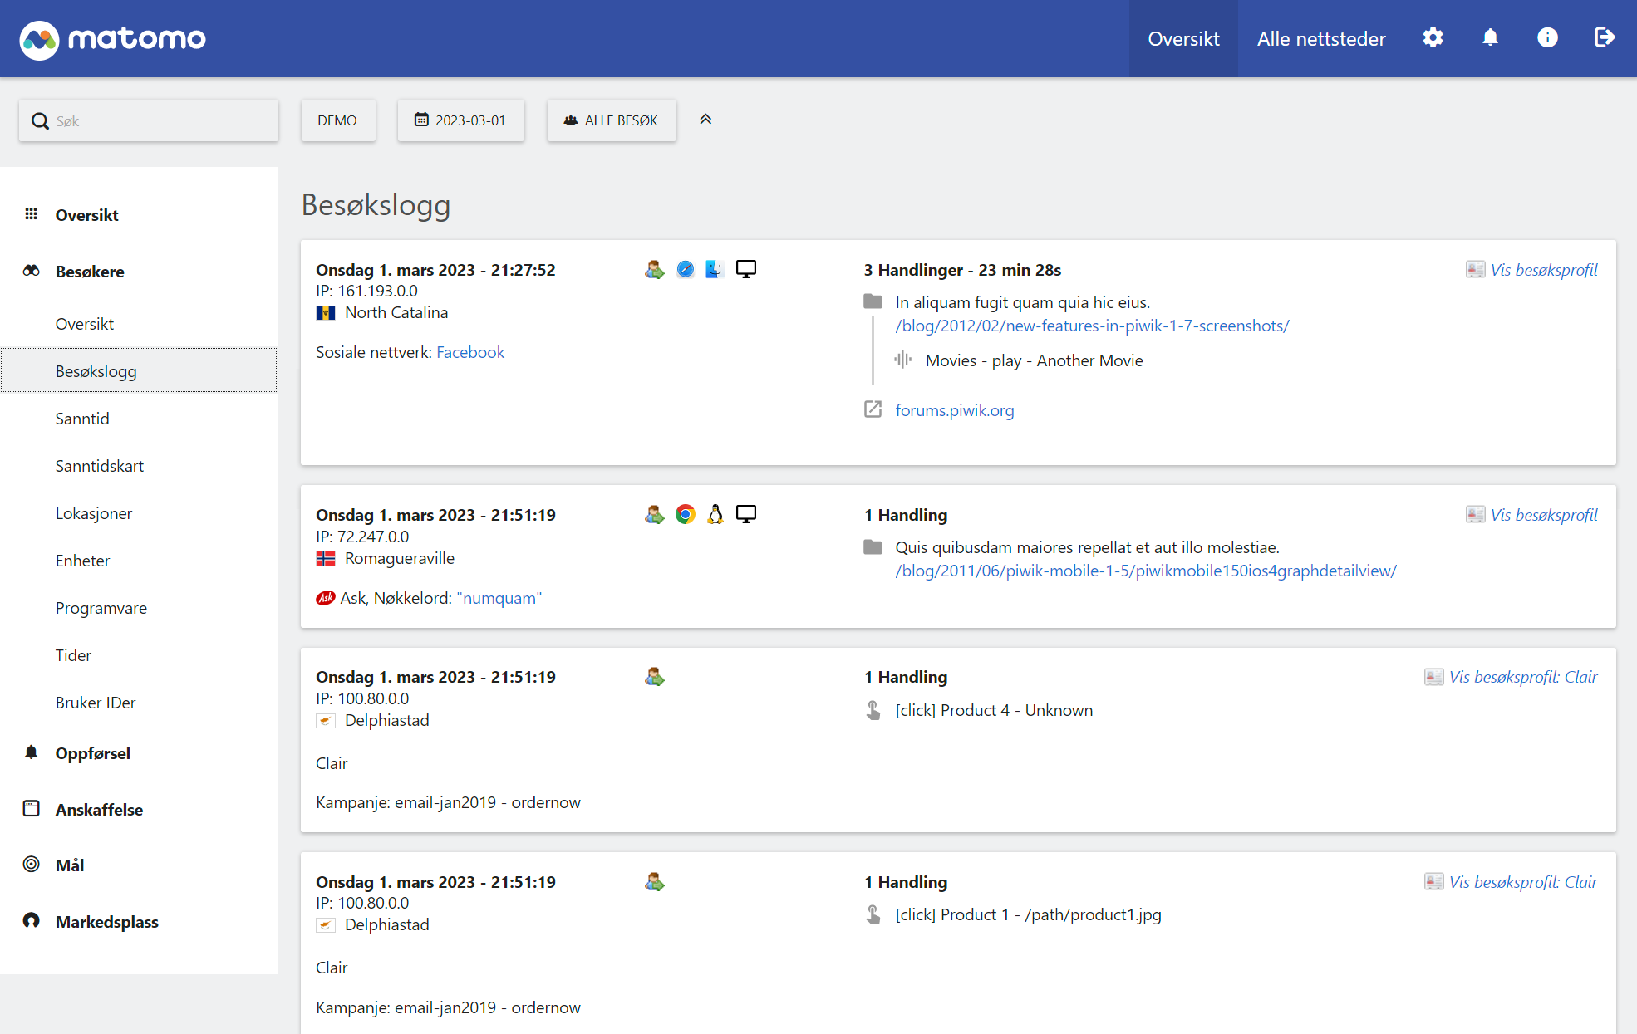This screenshot has width=1637, height=1034.
Task: Click the Linux penguin icon
Action: (715, 514)
